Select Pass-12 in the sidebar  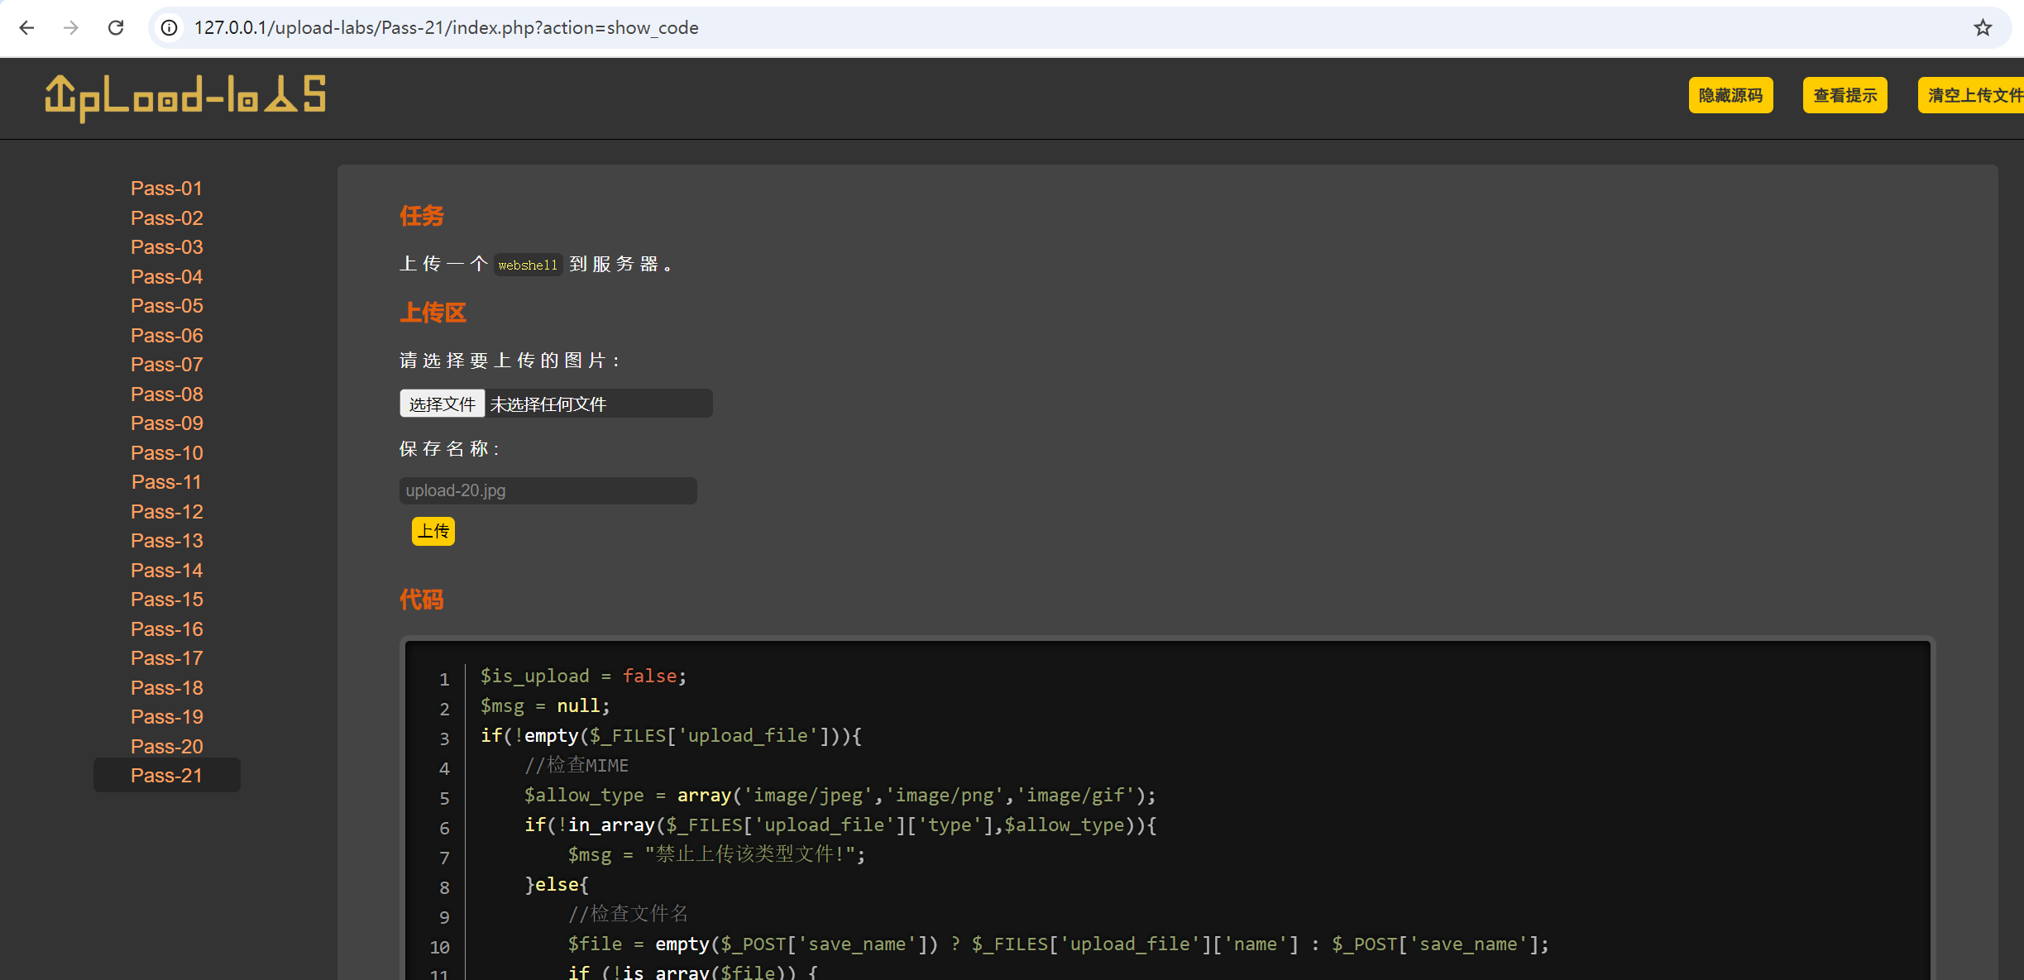[x=166, y=512]
